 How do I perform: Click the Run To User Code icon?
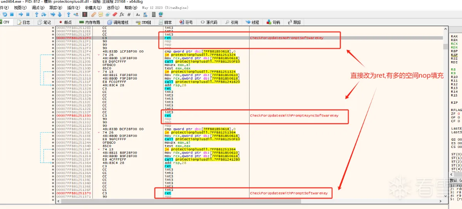pos(76,15)
